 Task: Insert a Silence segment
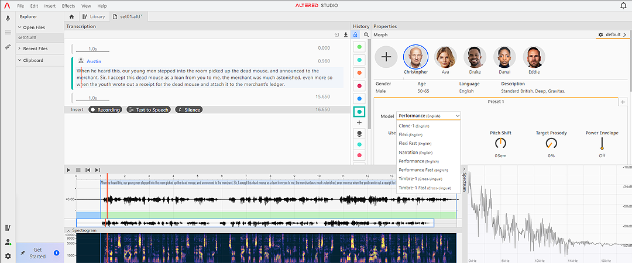[x=188, y=110]
